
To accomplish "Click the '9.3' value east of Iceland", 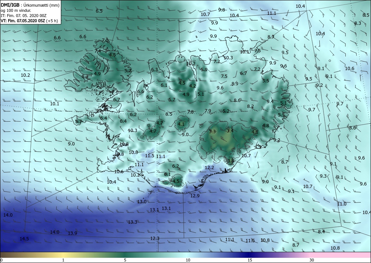I will click(x=323, y=176).
